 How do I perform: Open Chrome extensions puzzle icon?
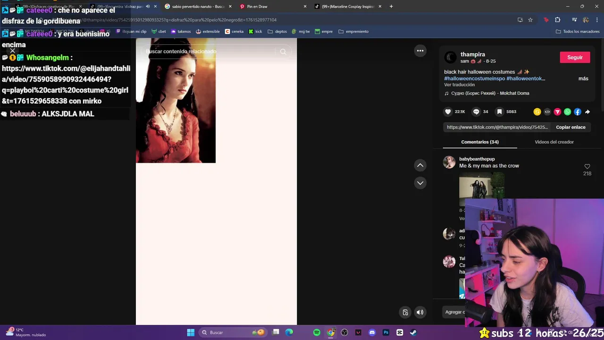[558, 20]
